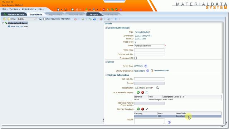Click the pink flask icon in top toolbar
This screenshot has width=229, height=129.
coord(121,10)
